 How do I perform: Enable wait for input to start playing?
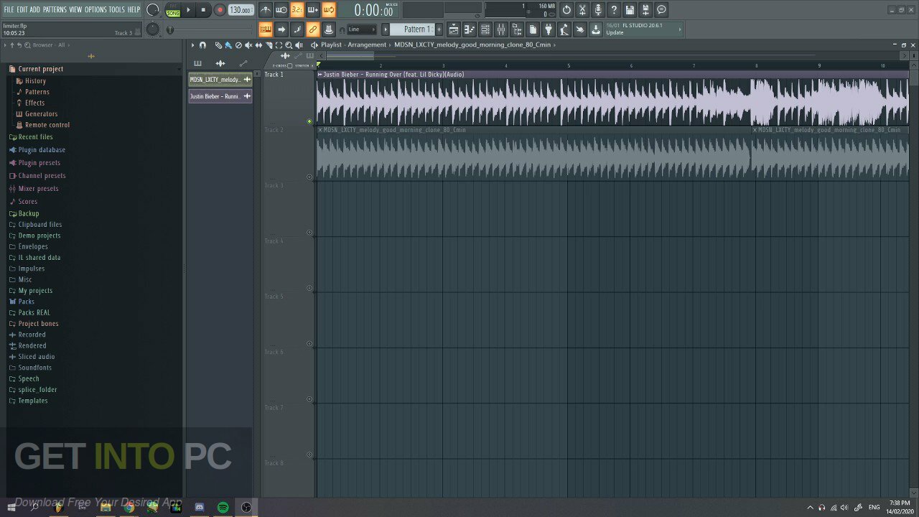pyautogui.click(x=281, y=10)
